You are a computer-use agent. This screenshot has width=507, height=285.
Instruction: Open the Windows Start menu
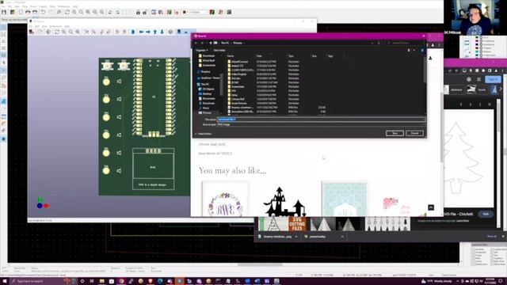point(4,281)
